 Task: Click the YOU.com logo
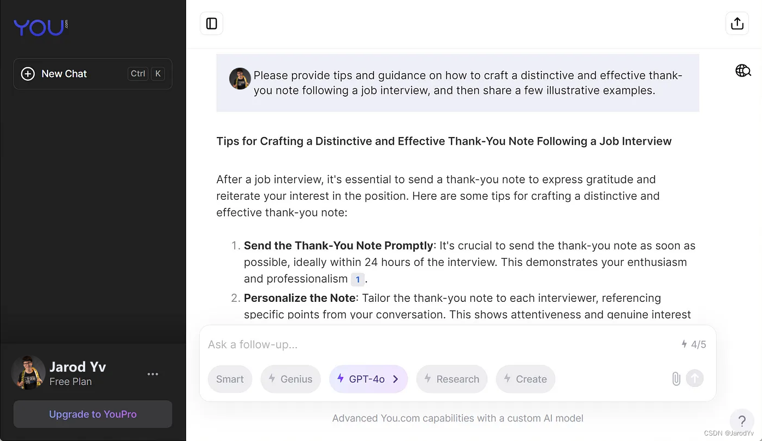pyautogui.click(x=41, y=27)
